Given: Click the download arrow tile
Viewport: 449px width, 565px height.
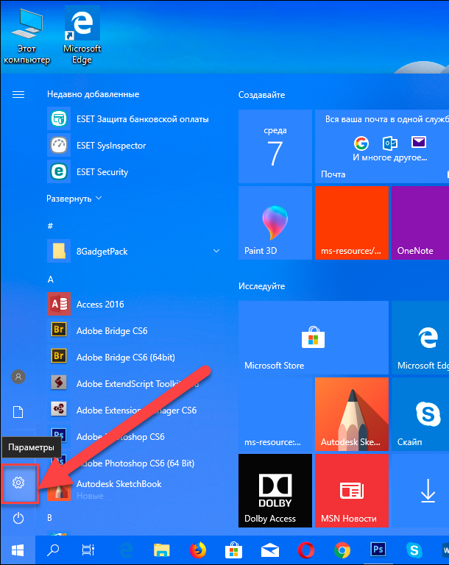Looking at the screenshot, I should tap(420, 491).
